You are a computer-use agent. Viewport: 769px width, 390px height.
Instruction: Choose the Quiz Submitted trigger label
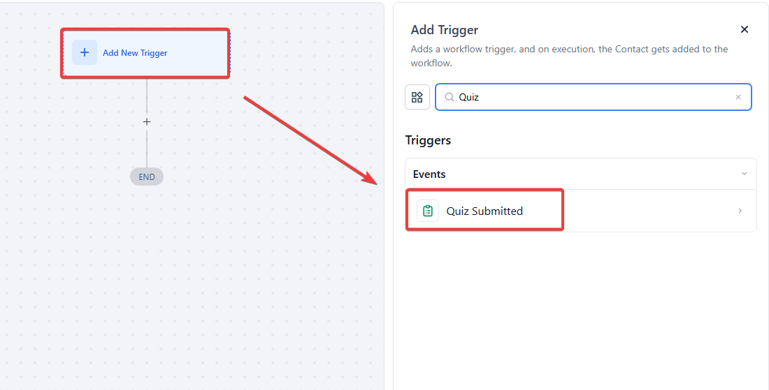[x=484, y=211]
